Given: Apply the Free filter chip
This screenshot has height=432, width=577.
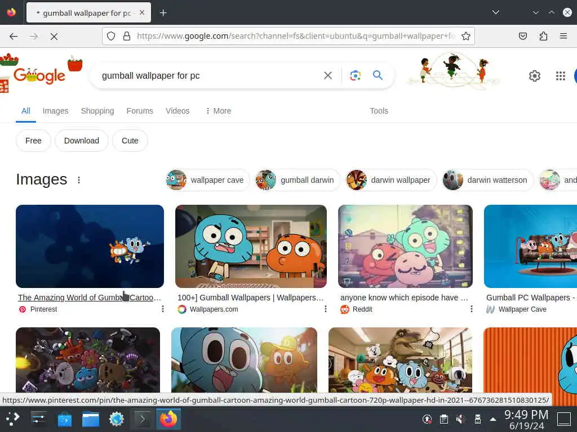Looking at the screenshot, I should click(x=33, y=141).
